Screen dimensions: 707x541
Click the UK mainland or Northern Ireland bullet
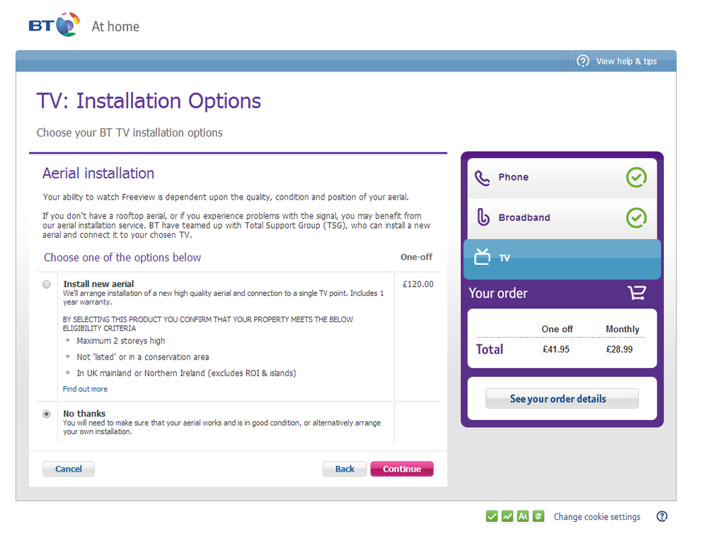pyautogui.click(x=186, y=373)
